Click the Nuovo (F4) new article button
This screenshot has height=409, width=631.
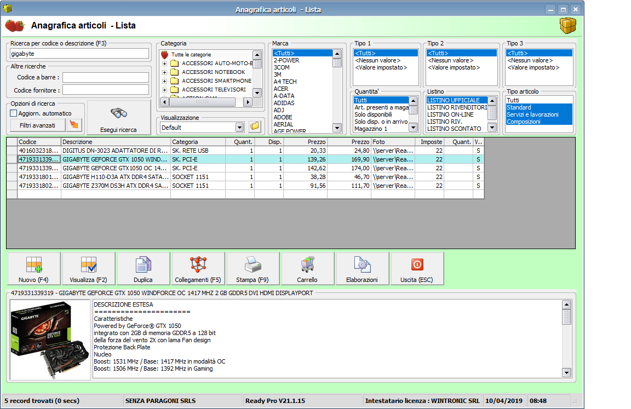coord(34,269)
